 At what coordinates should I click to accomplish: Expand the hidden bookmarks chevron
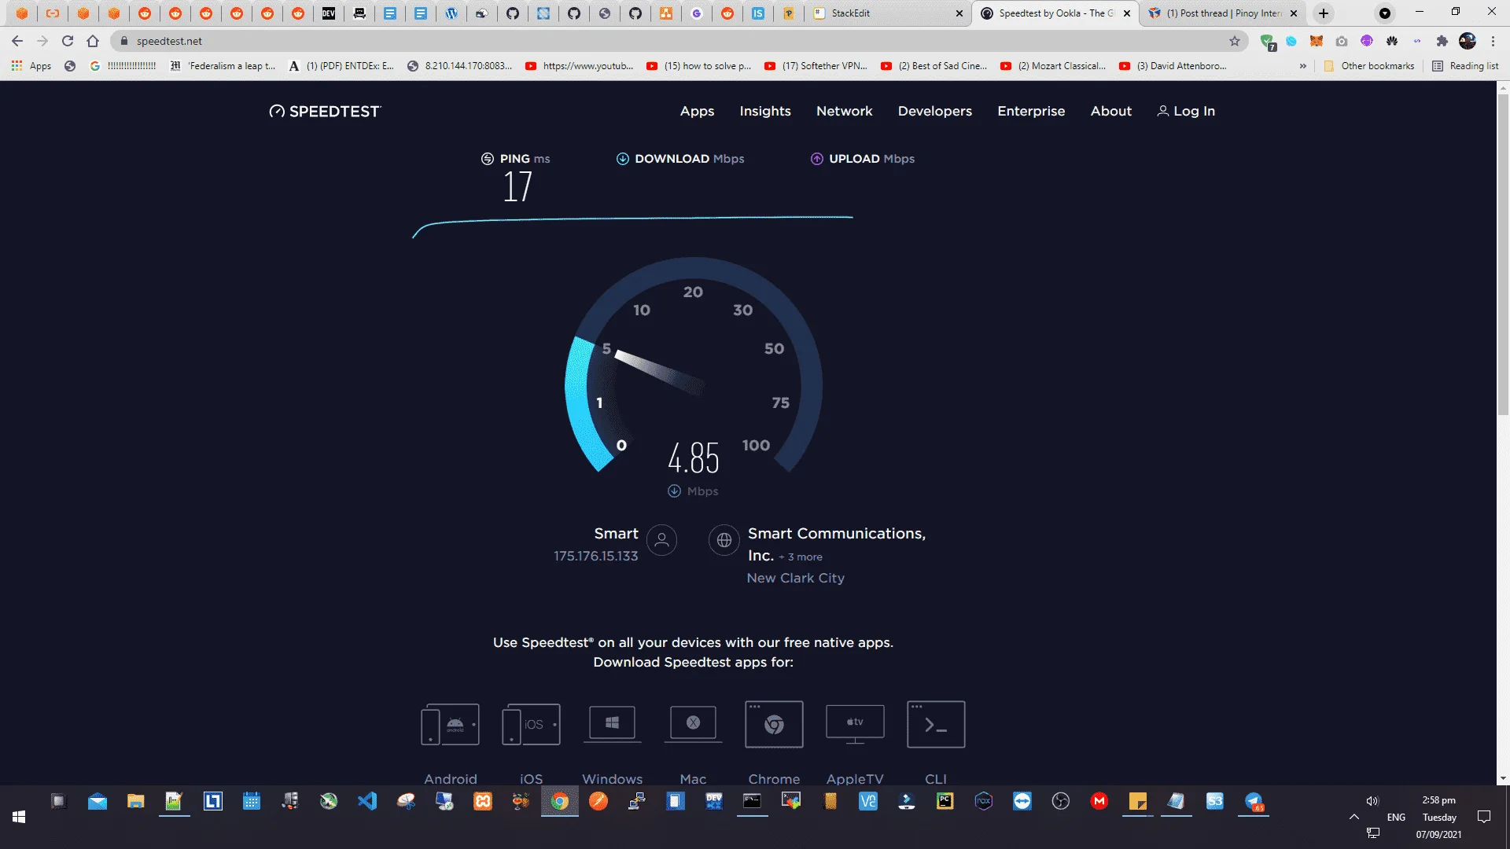point(1303,66)
